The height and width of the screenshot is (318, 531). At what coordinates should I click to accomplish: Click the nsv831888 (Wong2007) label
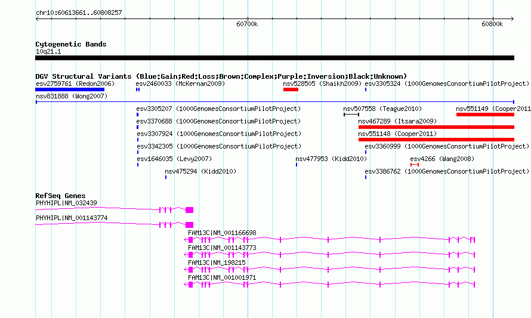(72, 96)
